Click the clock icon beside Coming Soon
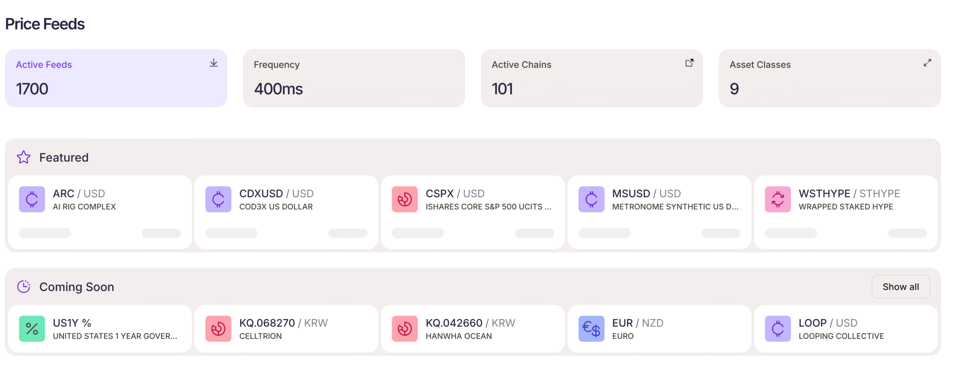Screen dimensions: 954x369 (x=23, y=286)
